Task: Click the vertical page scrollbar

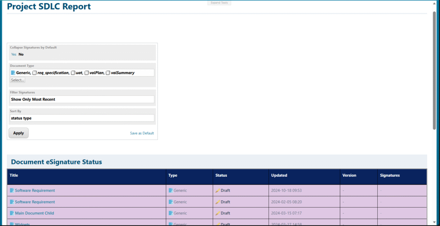Action: 434,71
